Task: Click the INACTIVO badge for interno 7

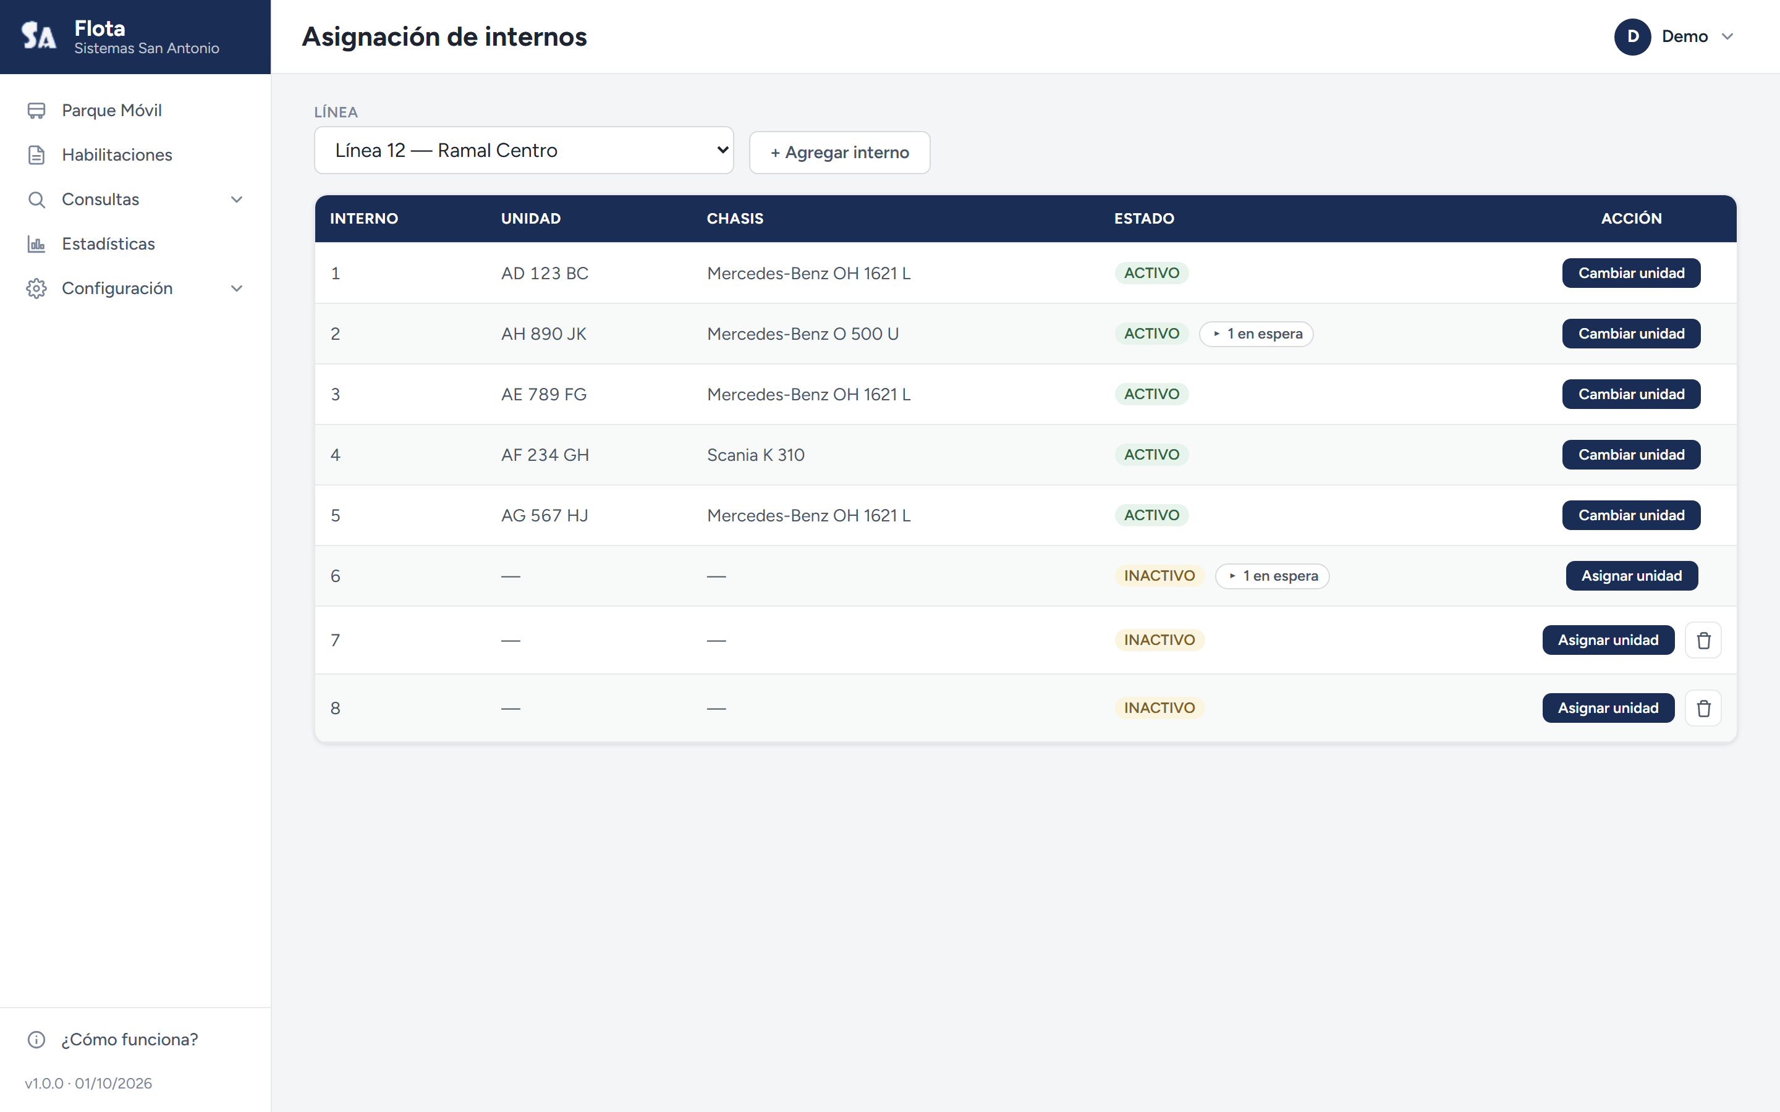Action: 1159,640
